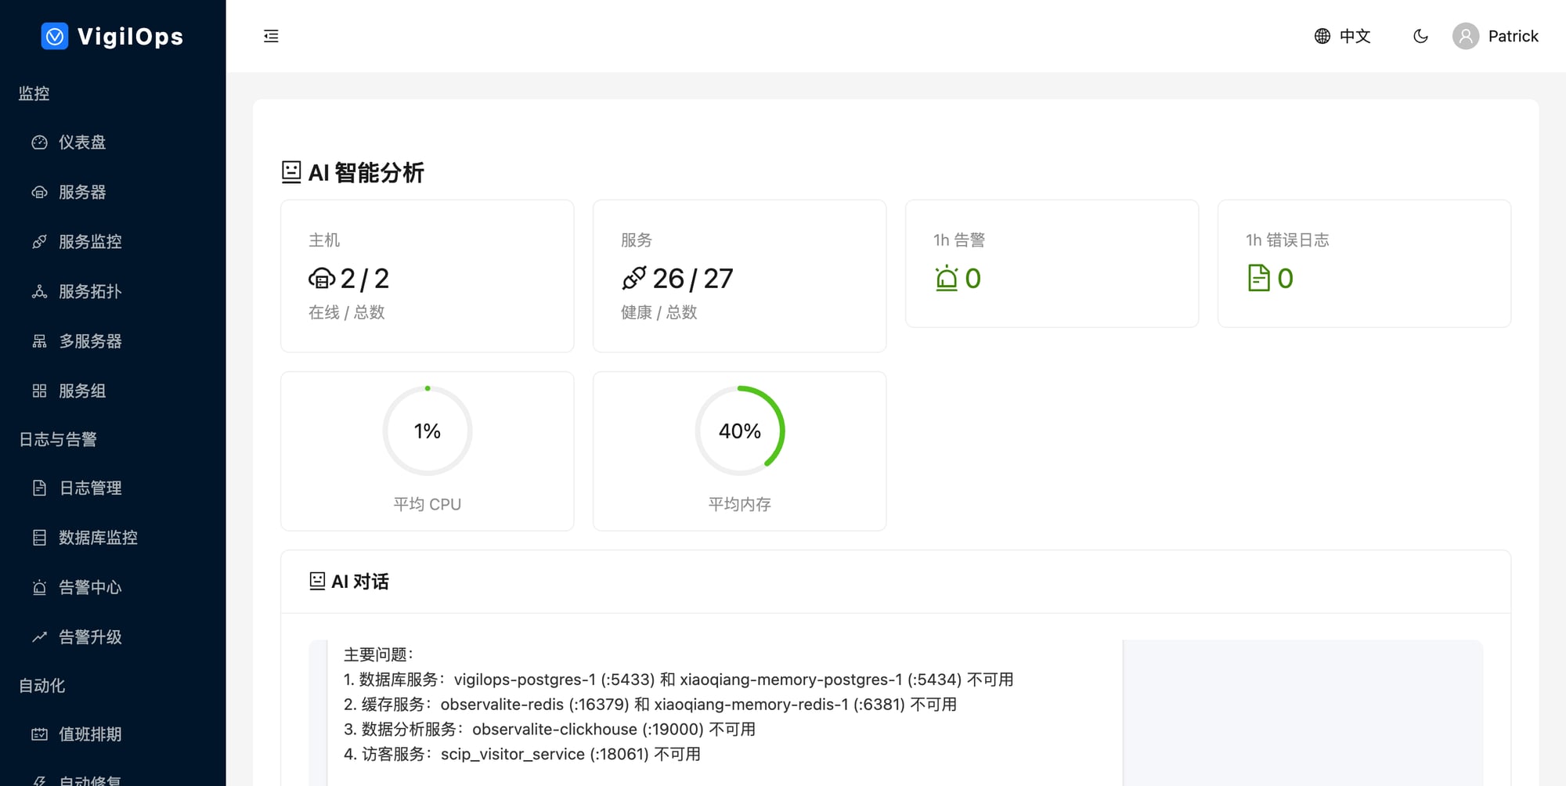Open 服务器 menu item
This screenshot has width=1566, height=786.
coord(113,192)
